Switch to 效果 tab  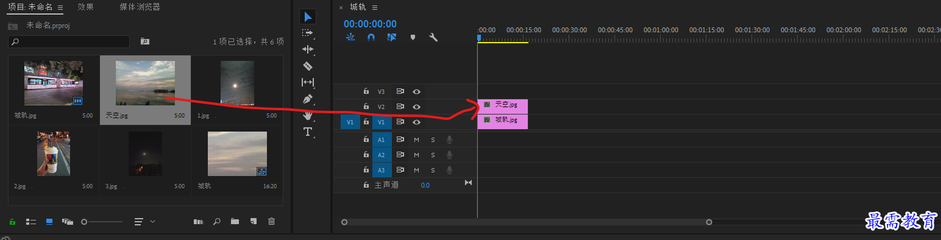pyautogui.click(x=86, y=7)
